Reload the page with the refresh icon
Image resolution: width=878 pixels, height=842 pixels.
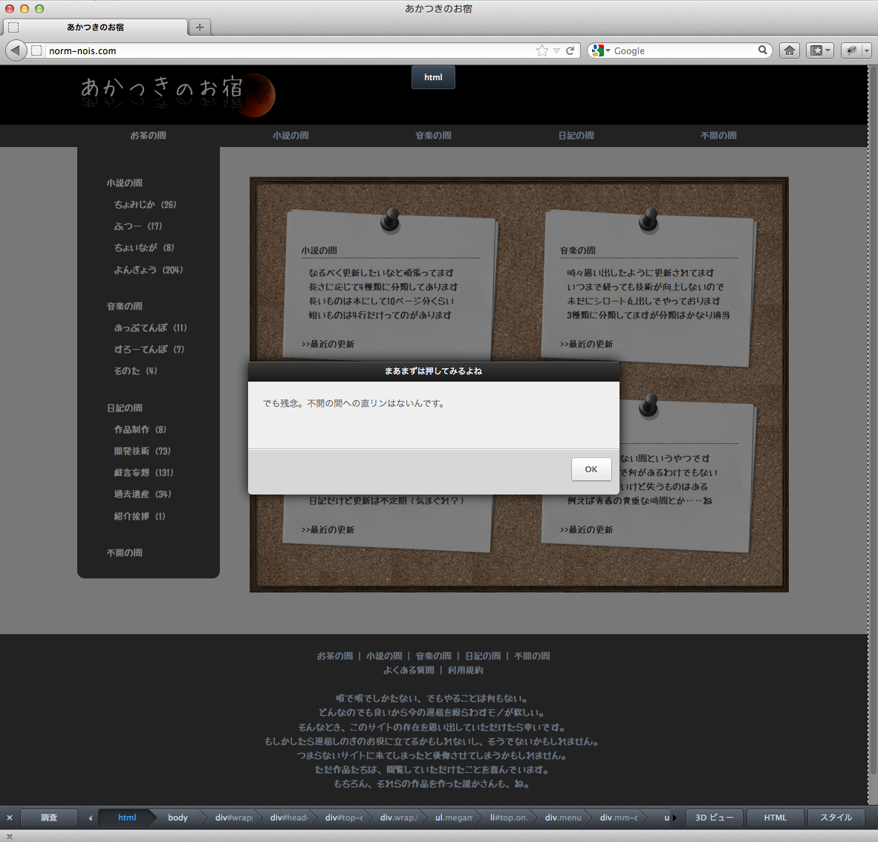[570, 50]
